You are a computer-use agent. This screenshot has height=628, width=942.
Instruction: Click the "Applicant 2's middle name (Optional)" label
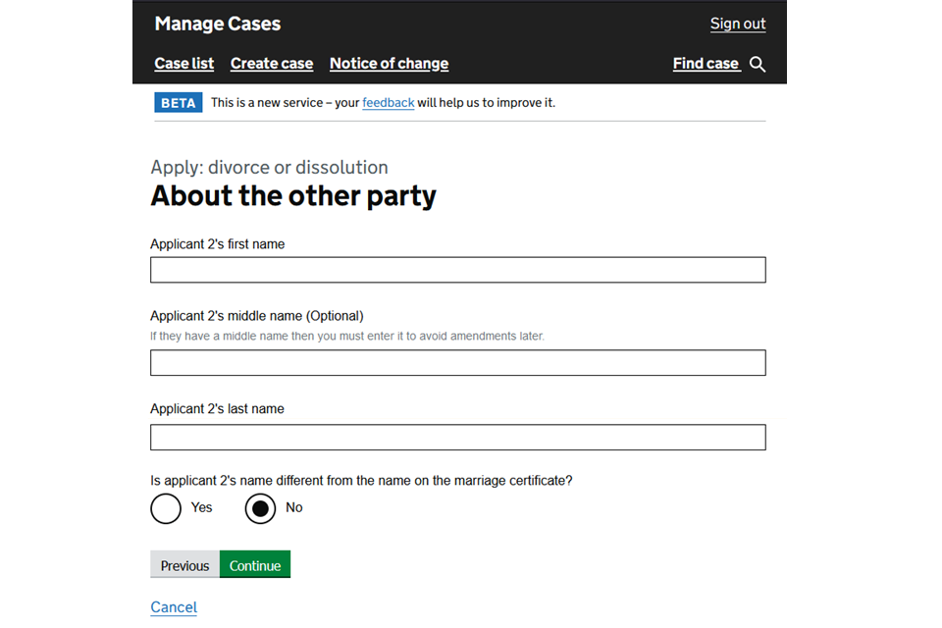(x=256, y=316)
